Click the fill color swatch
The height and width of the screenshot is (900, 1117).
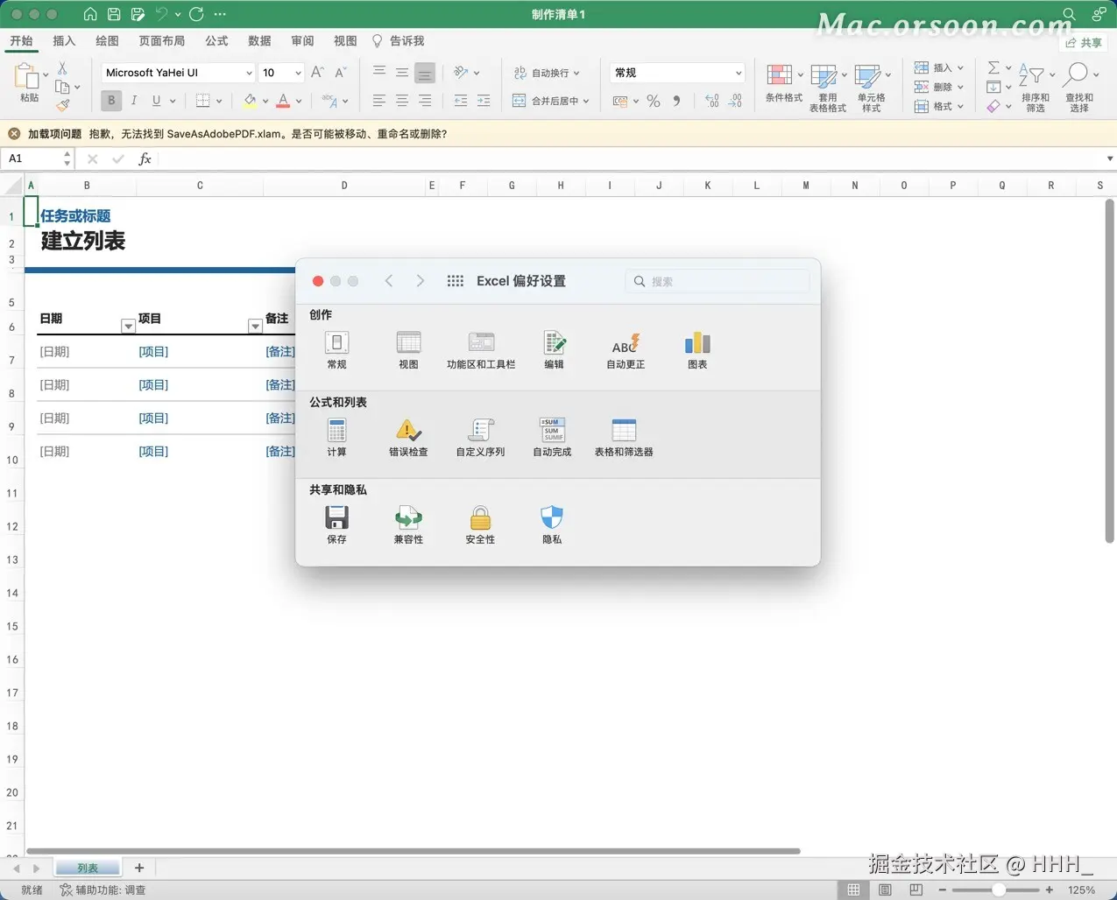pos(251,101)
